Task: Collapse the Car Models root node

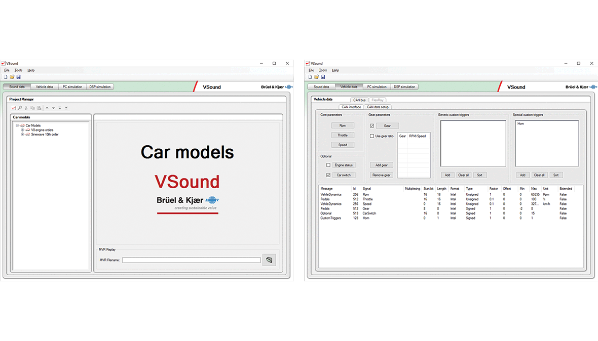Action: click(17, 125)
